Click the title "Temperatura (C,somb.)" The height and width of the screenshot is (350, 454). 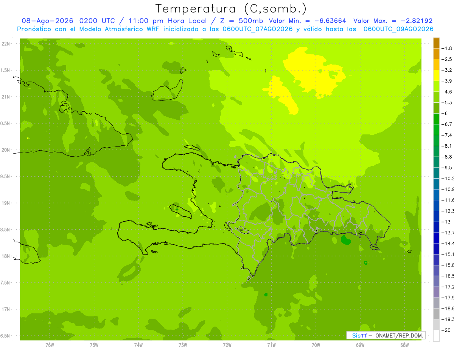(231, 9)
